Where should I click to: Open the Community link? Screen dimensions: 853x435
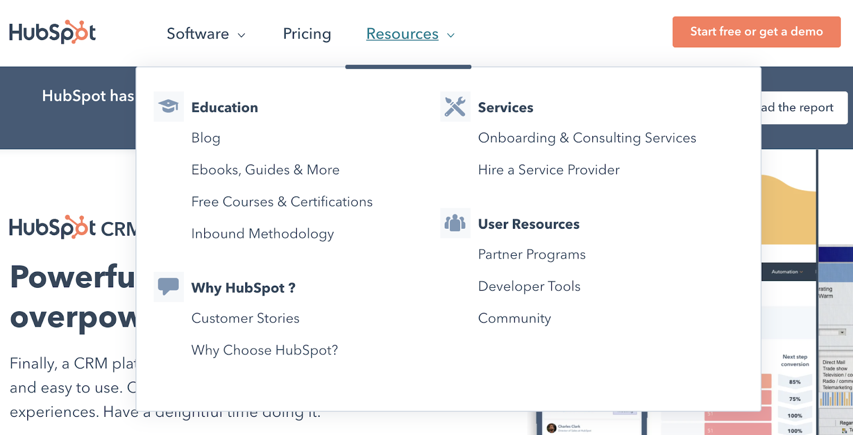[514, 318]
